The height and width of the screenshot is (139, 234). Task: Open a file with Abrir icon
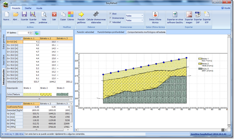(x=16, y=15)
